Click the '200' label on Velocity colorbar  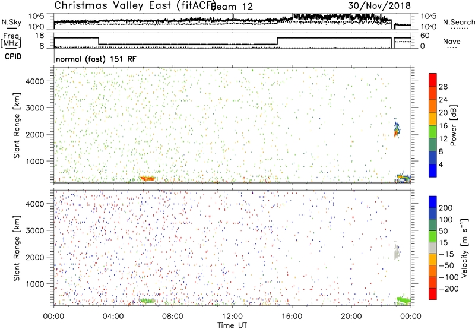tap(446, 208)
